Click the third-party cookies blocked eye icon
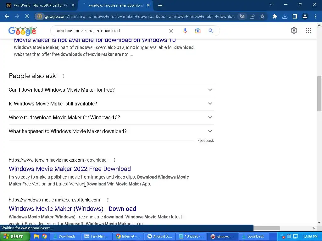The image size is (322, 241). coord(242,16)
